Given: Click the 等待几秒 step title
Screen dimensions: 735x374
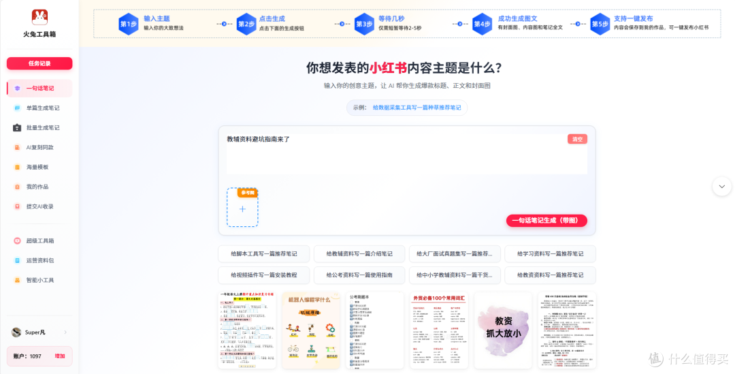Looking at the screenshot, I should click(391, 19).
